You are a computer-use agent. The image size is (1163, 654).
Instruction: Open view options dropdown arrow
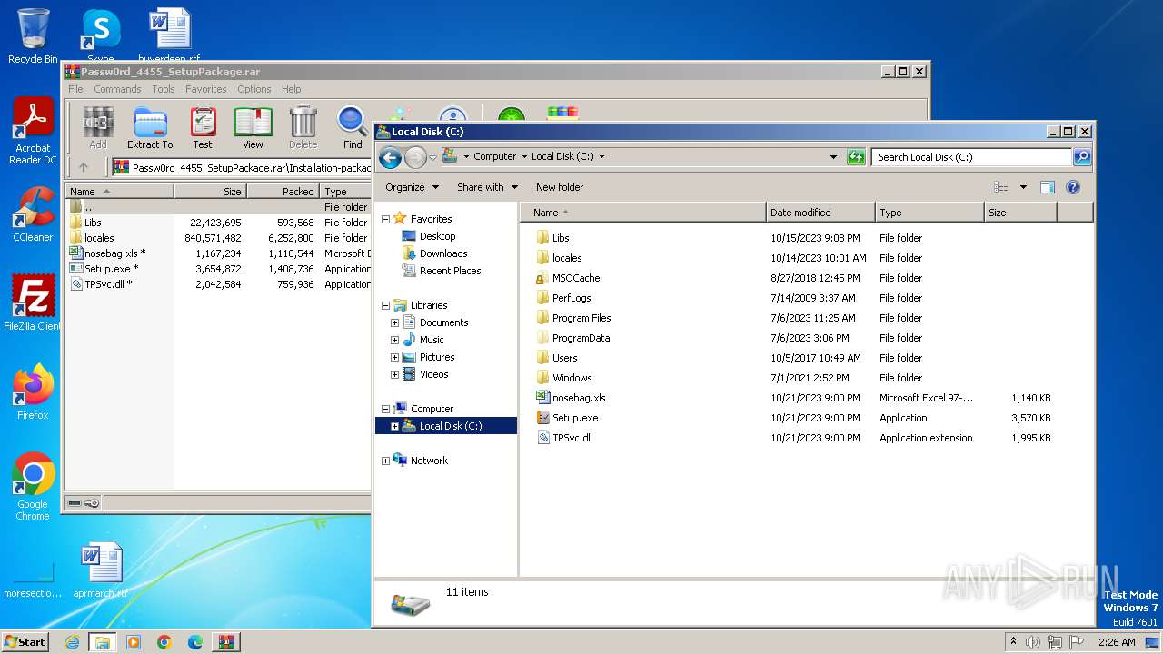(x=1023, y=187)
